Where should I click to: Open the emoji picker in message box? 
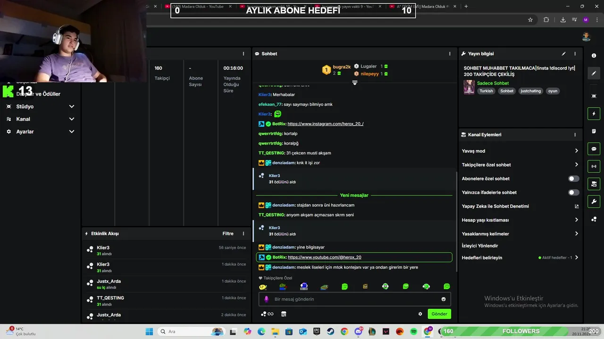[444, 299]
